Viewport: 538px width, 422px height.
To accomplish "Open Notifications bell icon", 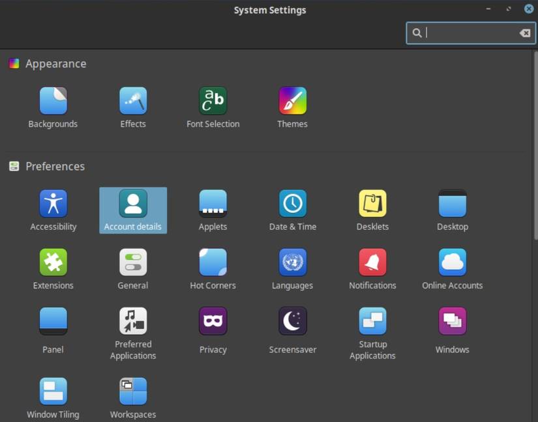I will click(x=372, y=262).
